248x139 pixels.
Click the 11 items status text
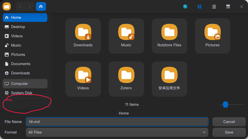[132, 105]
